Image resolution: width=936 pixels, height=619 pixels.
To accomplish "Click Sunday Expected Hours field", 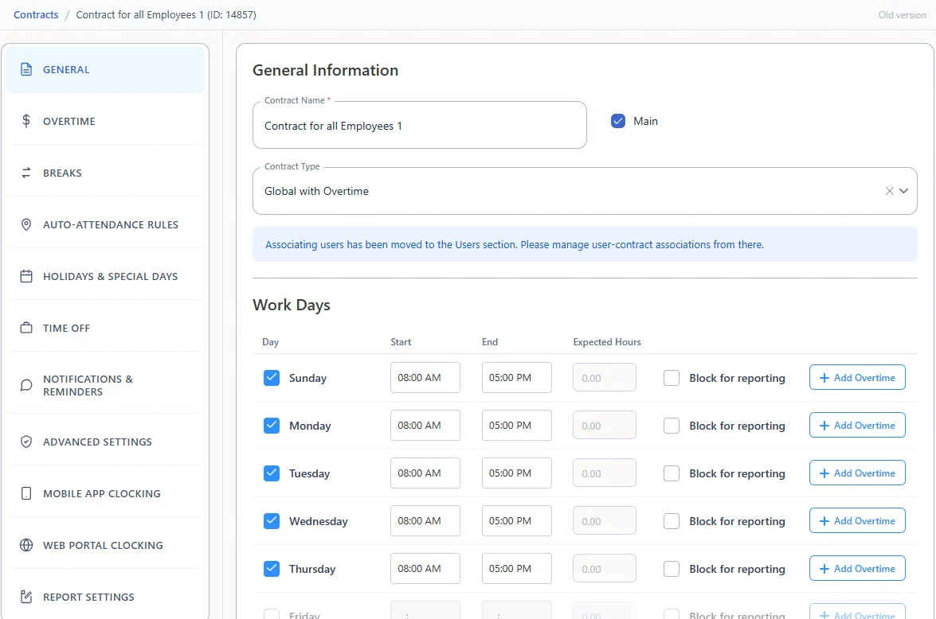I will [604, 377].
